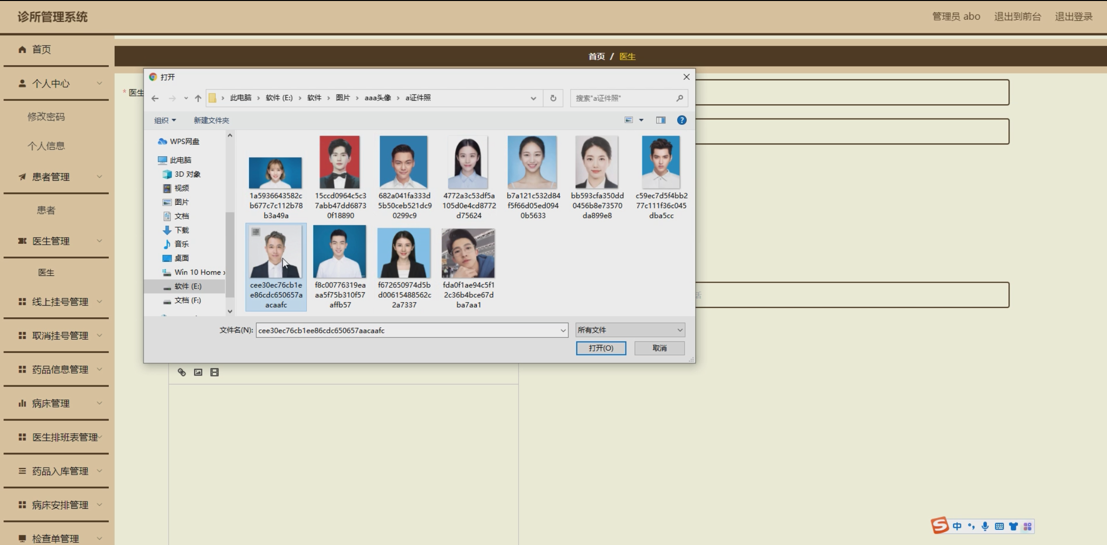Click the 文件名 input field
This screenshot has width=1107, height=545.
point(407,331)
